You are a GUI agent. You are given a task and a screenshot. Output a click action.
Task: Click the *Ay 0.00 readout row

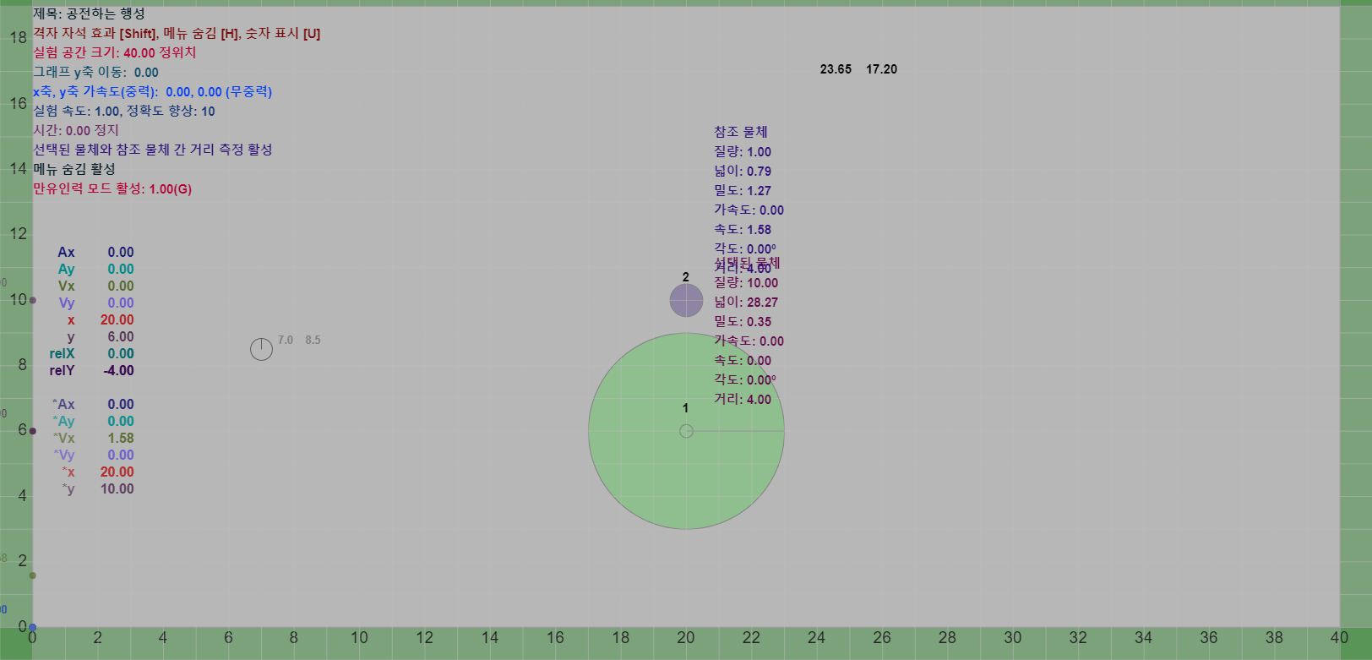pos(93,421)
